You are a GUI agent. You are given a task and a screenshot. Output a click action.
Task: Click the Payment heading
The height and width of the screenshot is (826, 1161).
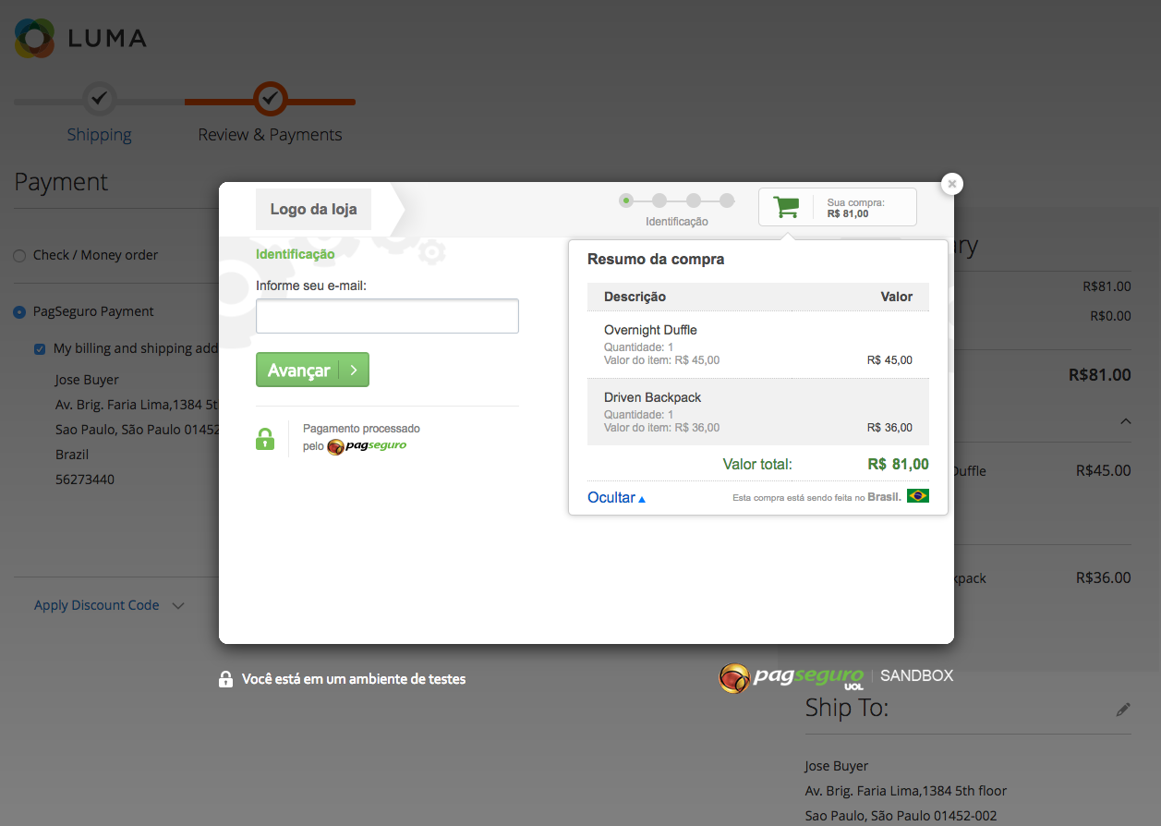(x=61, y=182)
